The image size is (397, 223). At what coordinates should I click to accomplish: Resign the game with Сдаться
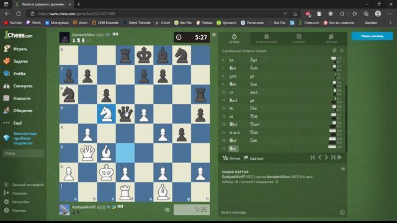254,159
